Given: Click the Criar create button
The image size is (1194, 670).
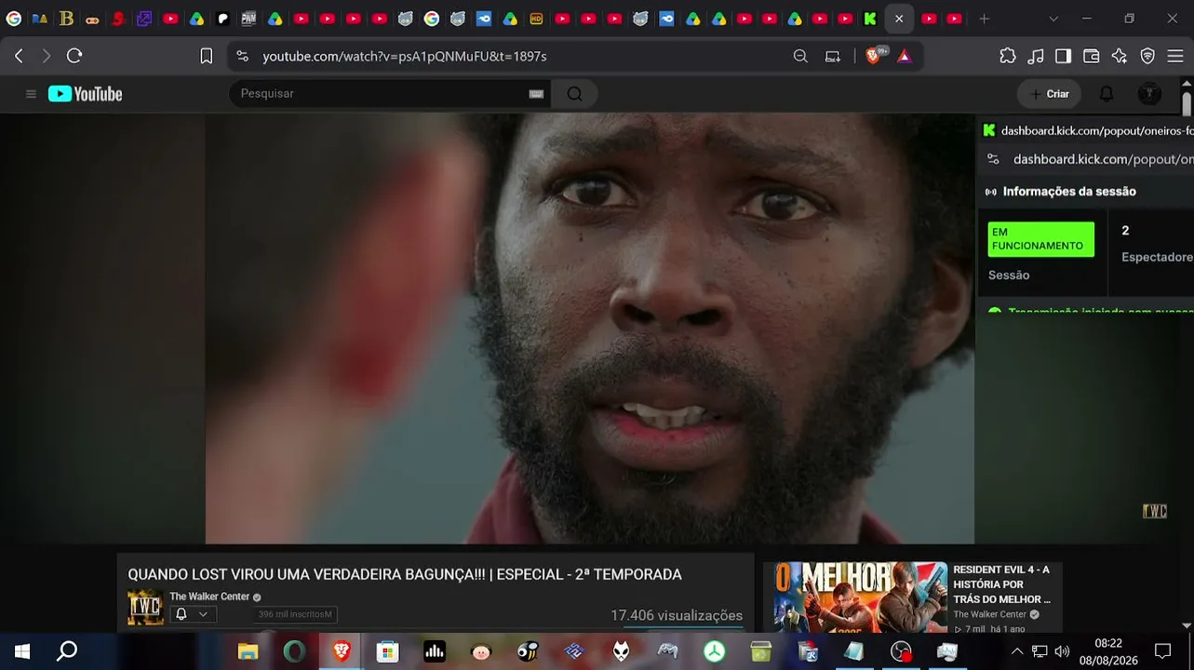Looking at the screenshot, I should tap(1049, 94).
